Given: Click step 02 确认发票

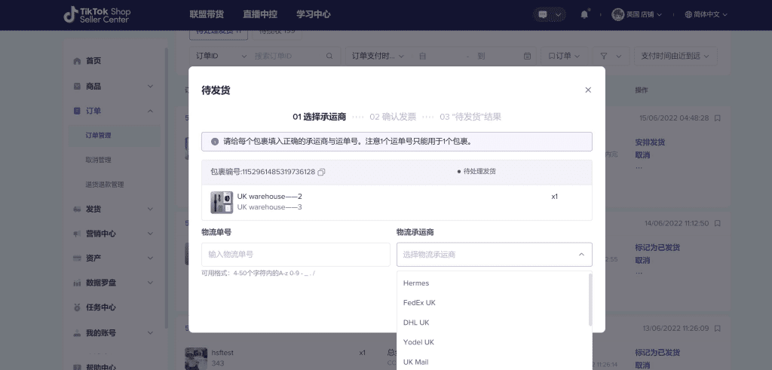Looking at the screenshot, I should [393, 117].
